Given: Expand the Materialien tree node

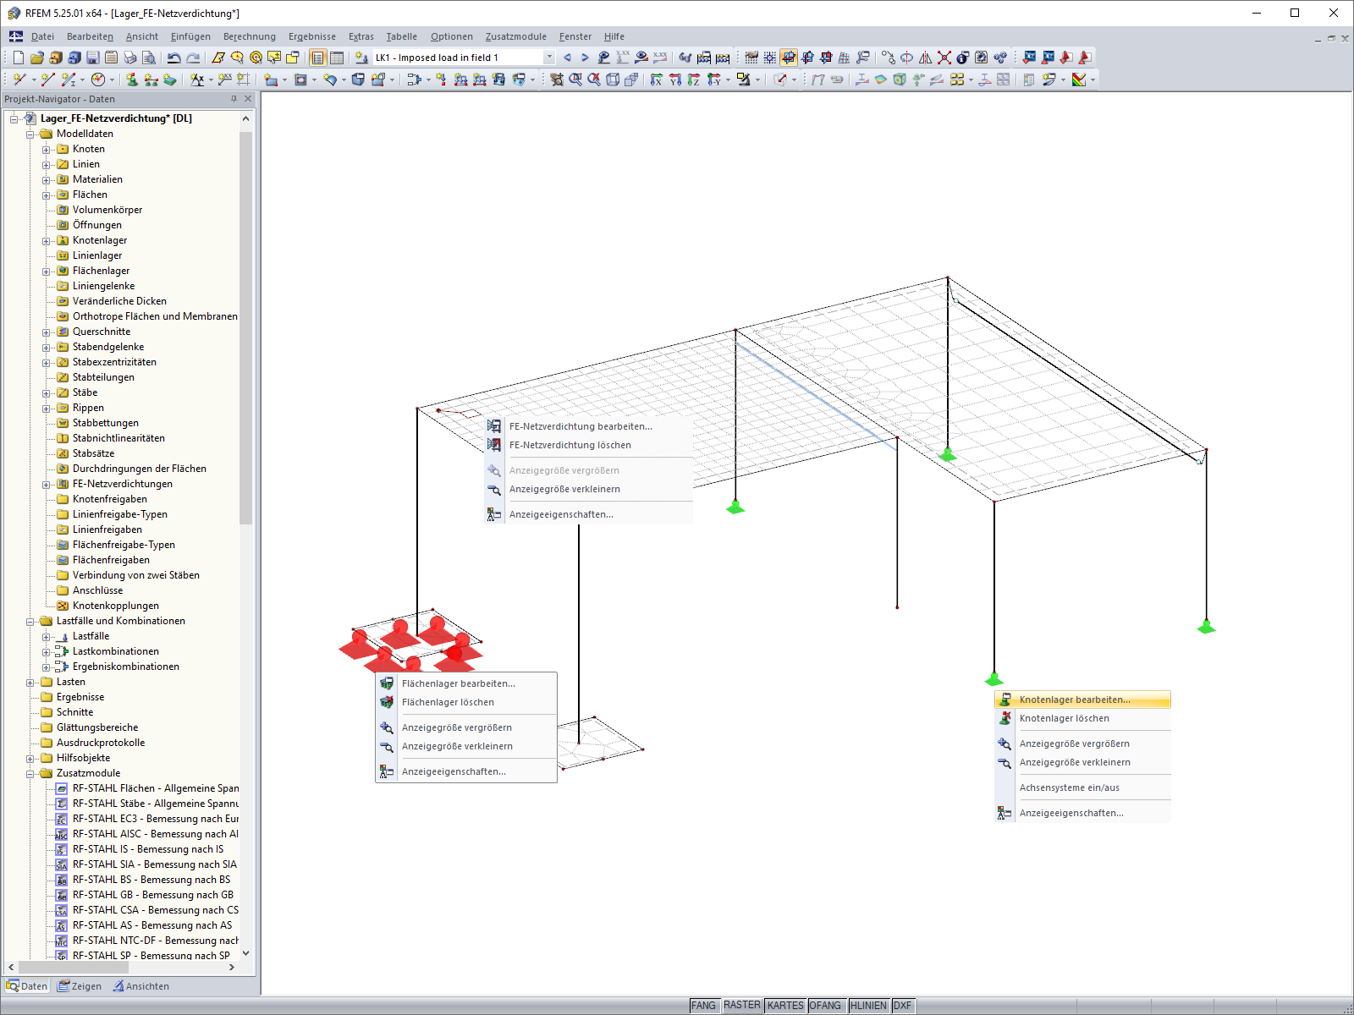Looking at the screenshot, I should click(47, 179).
